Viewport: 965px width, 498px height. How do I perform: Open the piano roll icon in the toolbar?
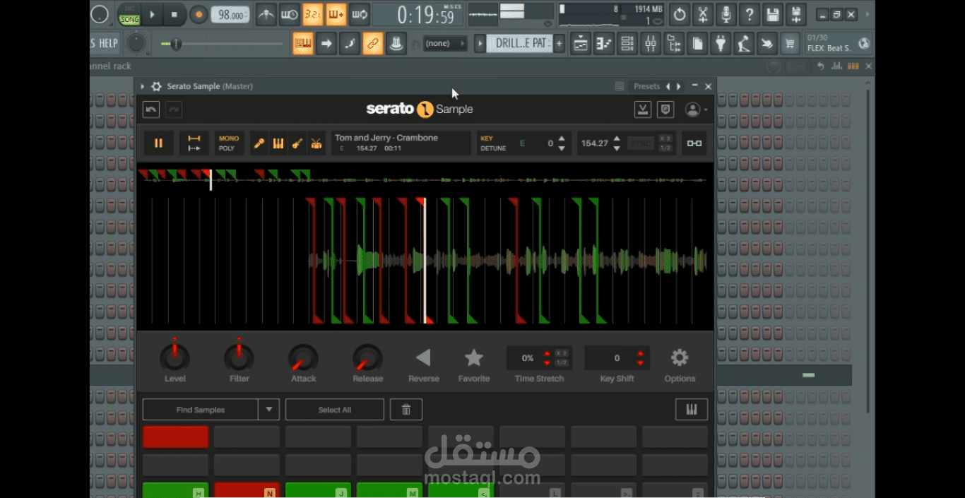603,44
